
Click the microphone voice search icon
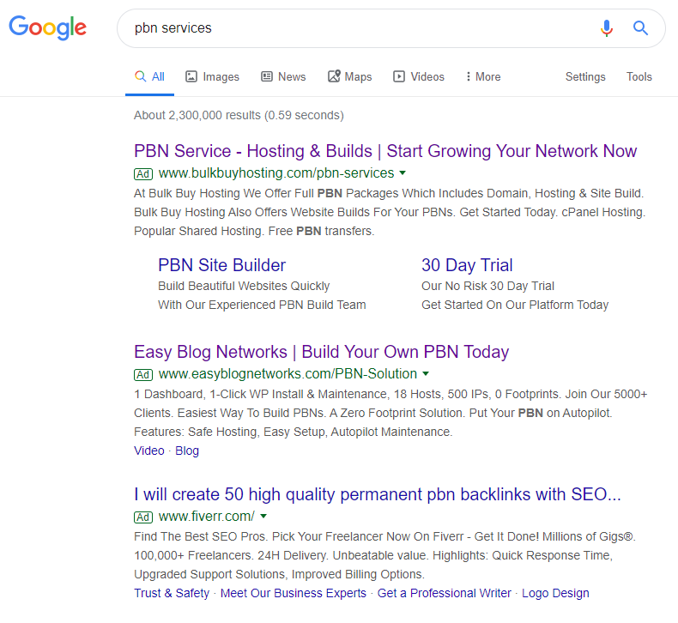607,28
